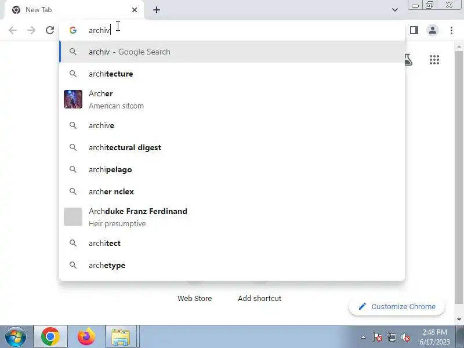464x348 pixels.
Task: Click search icon beside 'archetype'
Action: (x=73, y=265)
